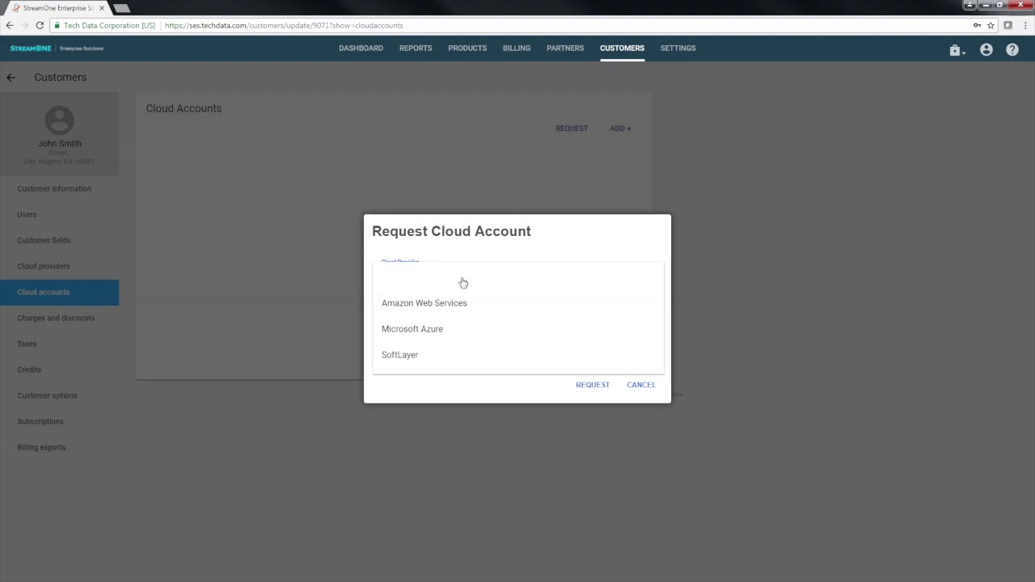1035x582 pixels.
Task: Click the Request Cloud Account dialog title
Action: click(451, 231)
